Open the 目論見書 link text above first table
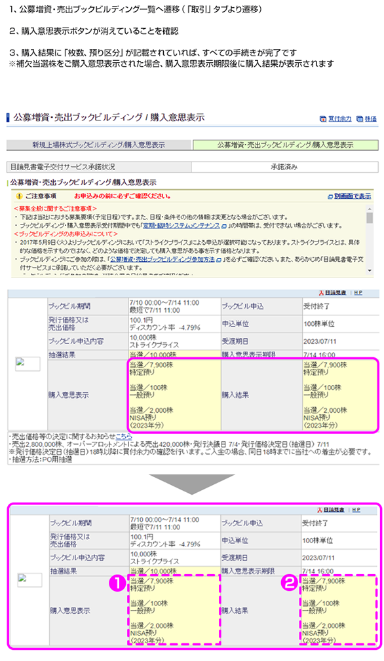 click(336, 293)
